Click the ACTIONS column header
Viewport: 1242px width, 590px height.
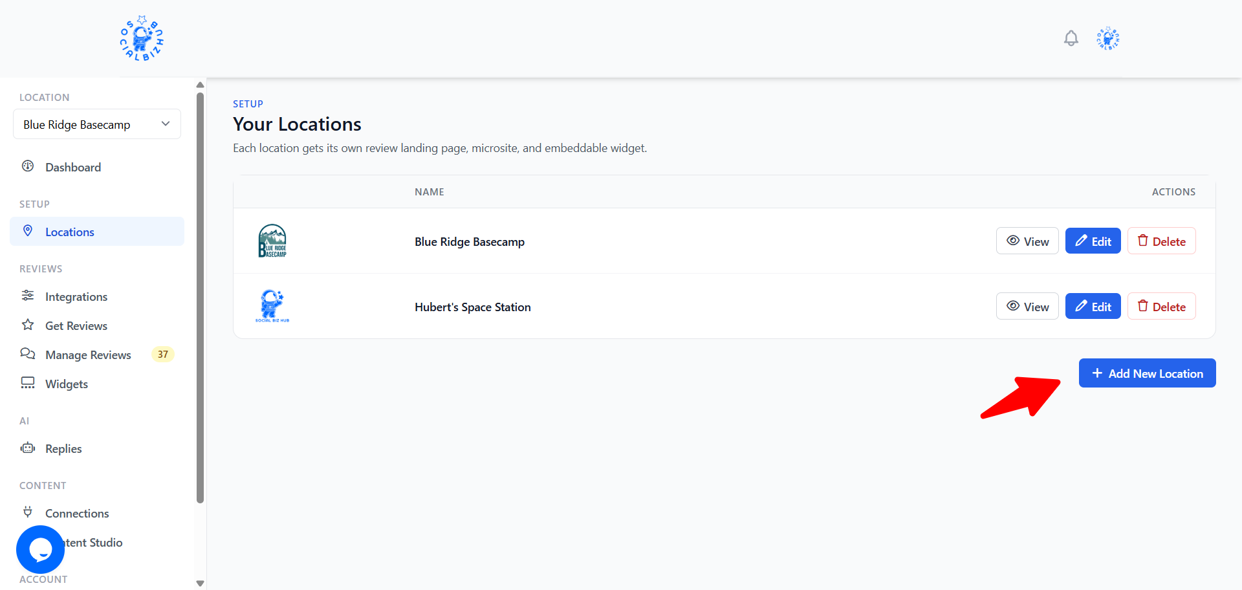click(x=1173, y=192)
